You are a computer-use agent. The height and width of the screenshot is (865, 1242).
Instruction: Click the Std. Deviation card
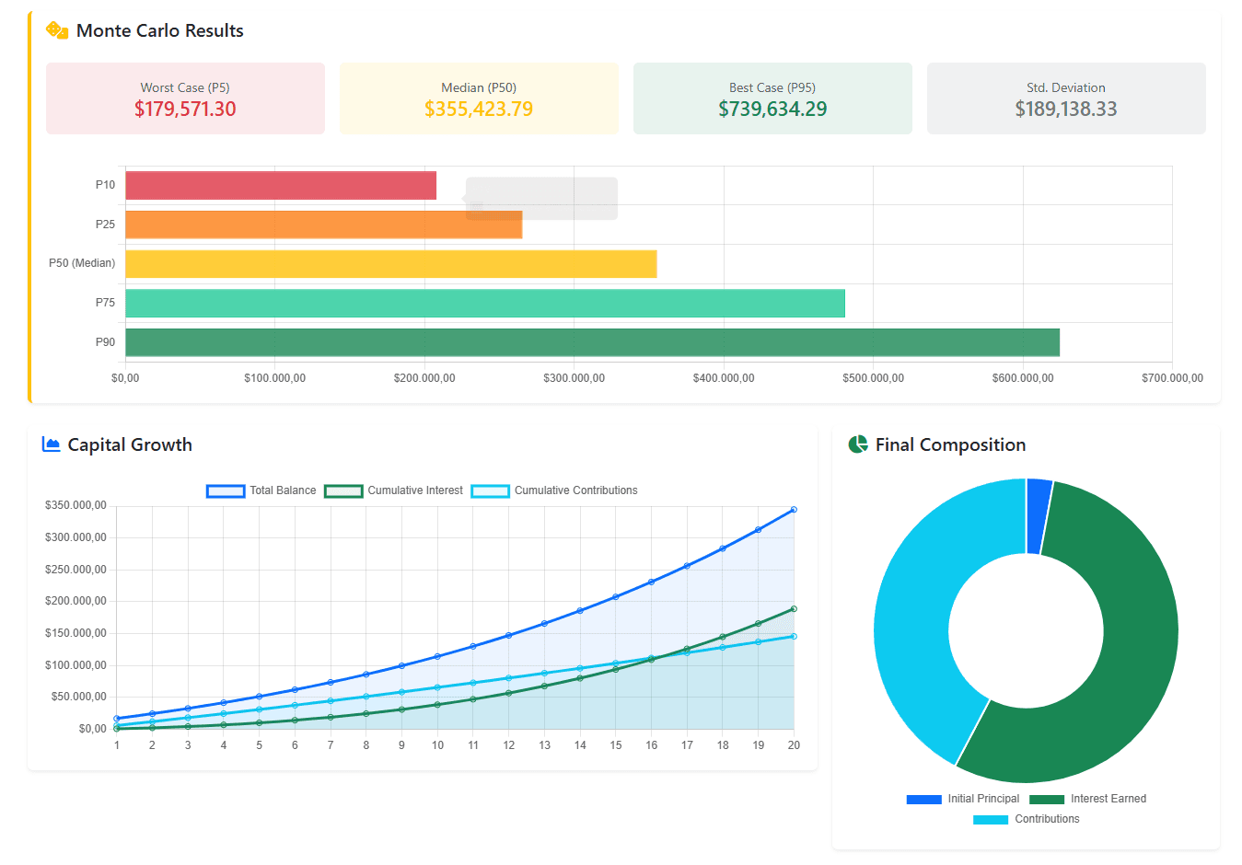click(x=1066, y=98)
